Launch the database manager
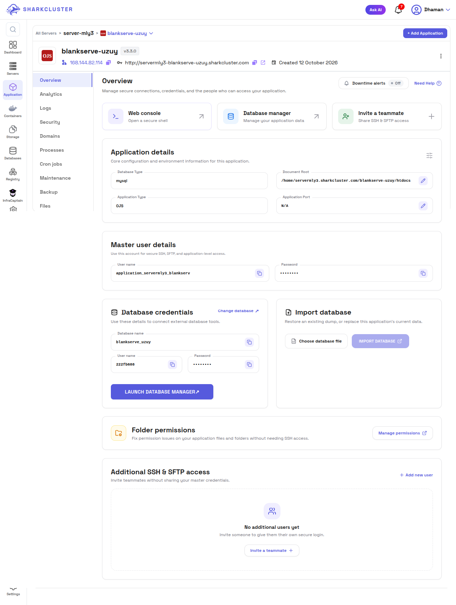Viewport: 456px width, 605px height. click(x=162, y=392)
